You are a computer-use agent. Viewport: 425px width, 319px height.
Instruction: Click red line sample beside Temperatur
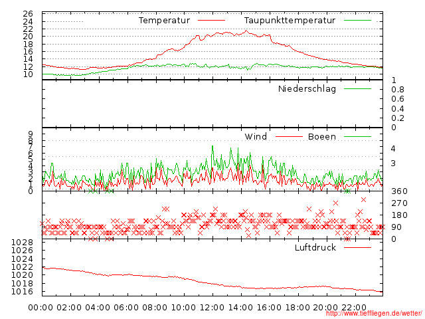tap(211, 20)
